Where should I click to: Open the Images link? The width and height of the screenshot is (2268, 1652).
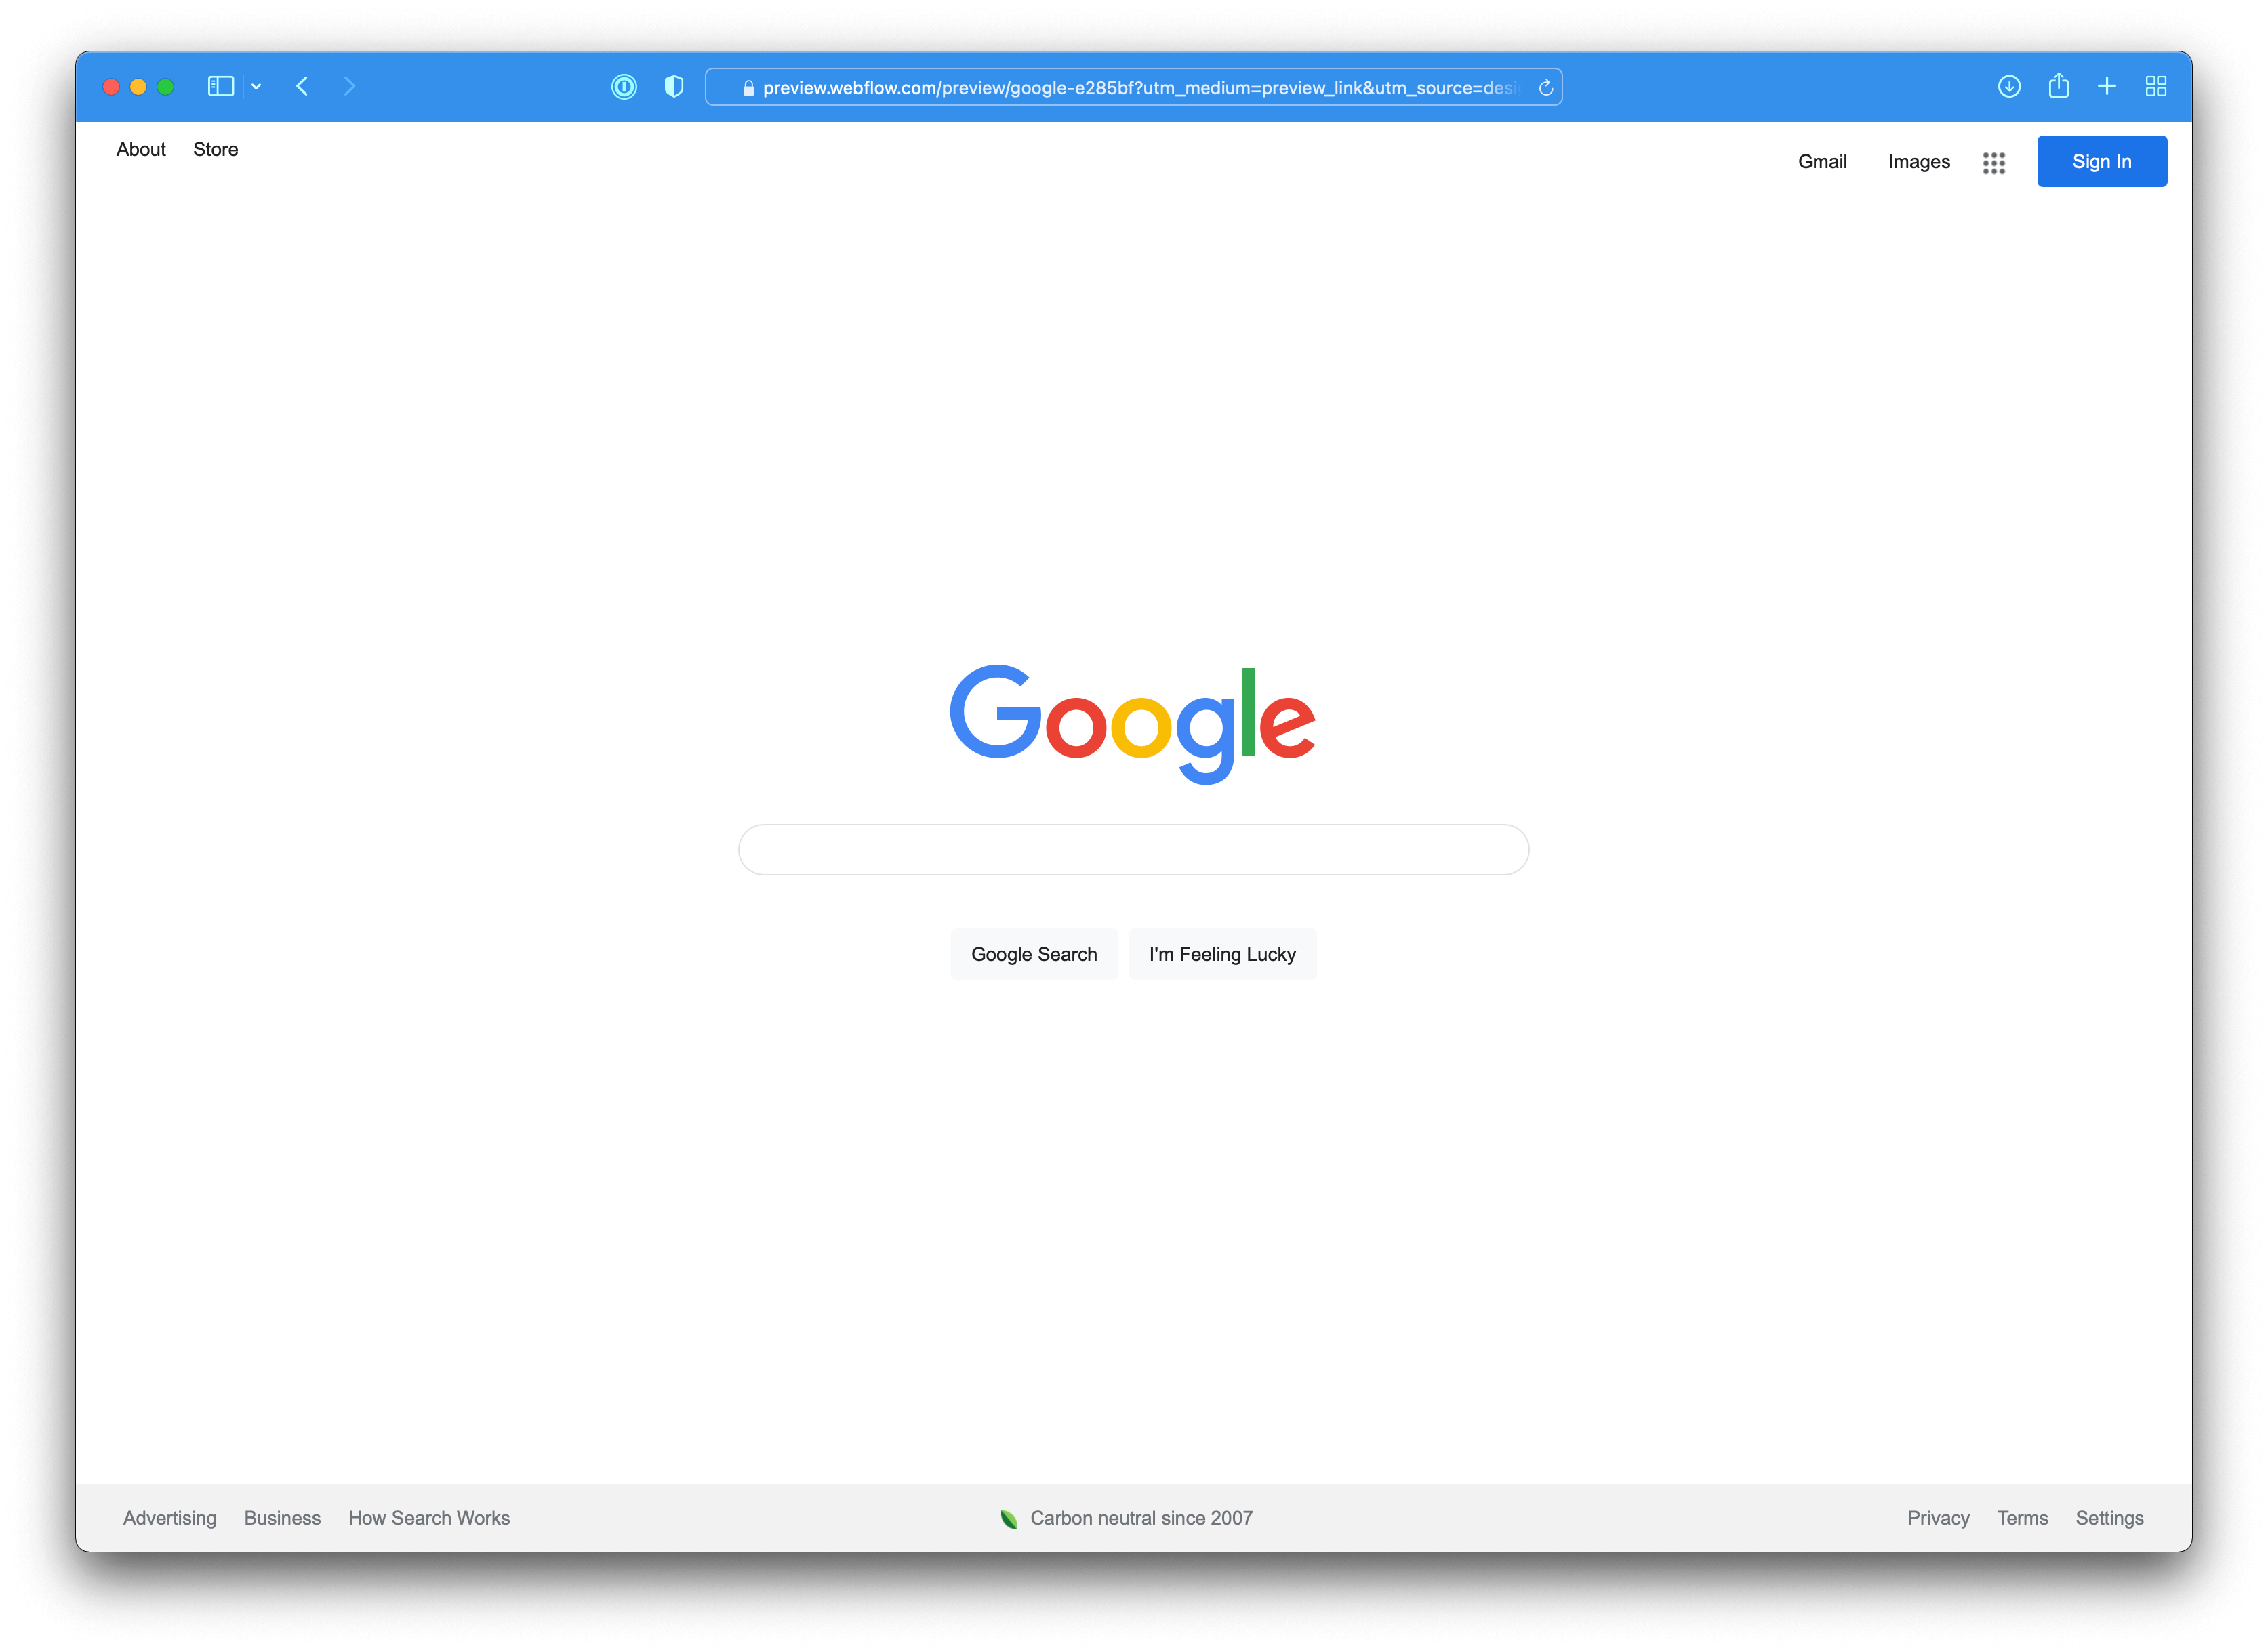click(1918, 162)
